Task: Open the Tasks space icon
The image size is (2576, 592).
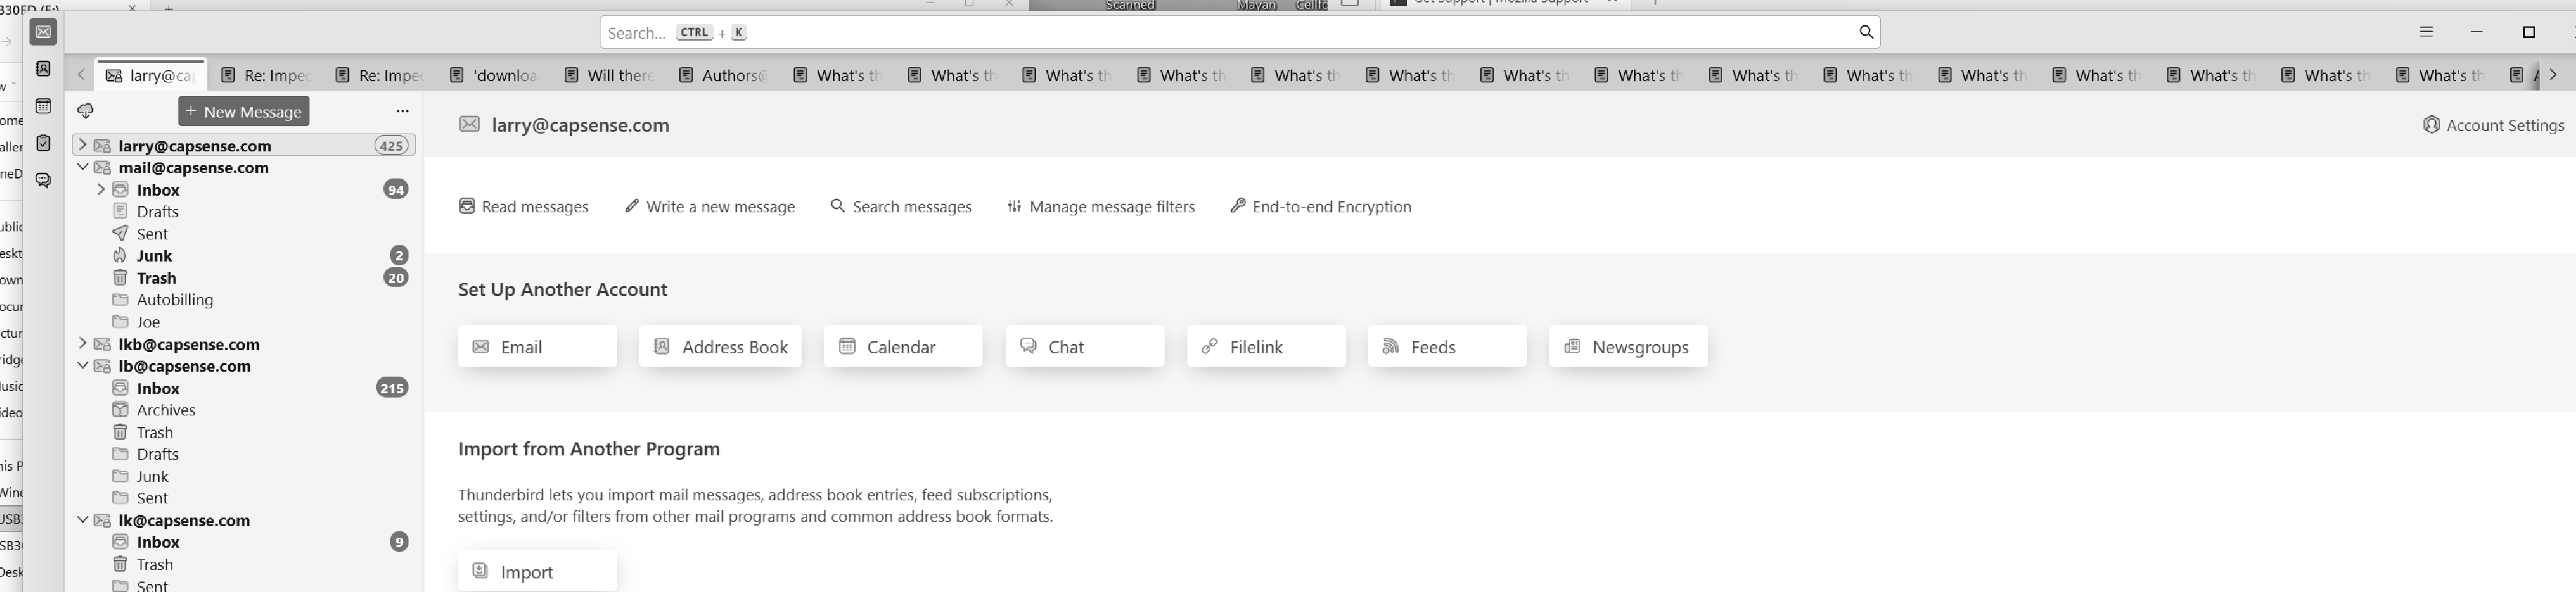Action: [43, 143]
